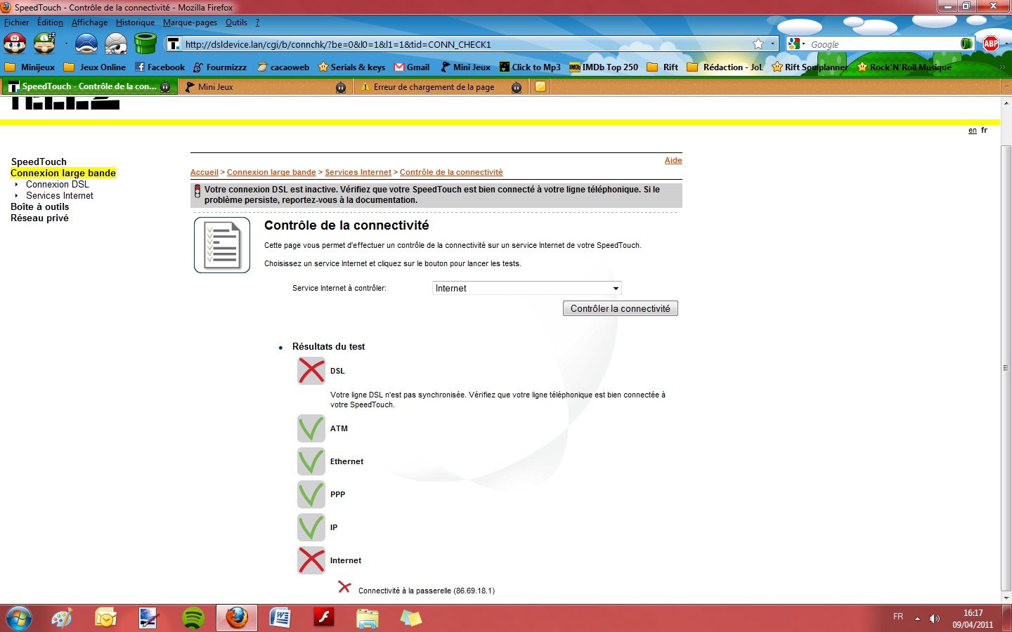Open Microsoft Word from the taskbar
The height and width of the screenshot is (632, 1012).
point(280,618)
